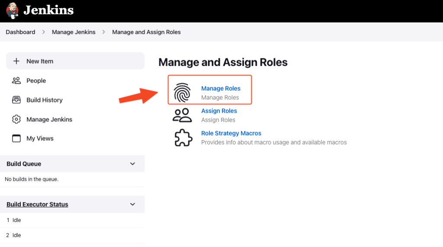The width and height of the screenshot is (443, 247).
Task: Click 'No builds in the queue.' text
Action: 32,179
